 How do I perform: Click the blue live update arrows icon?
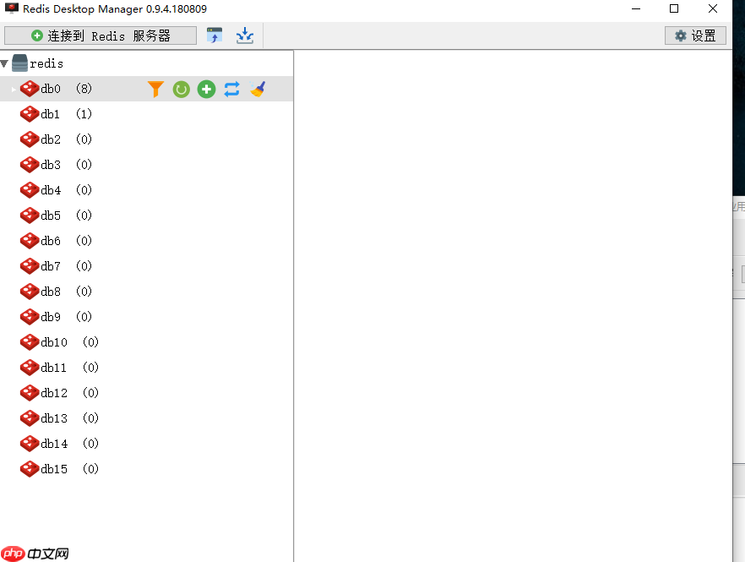[x=231, y=89]
